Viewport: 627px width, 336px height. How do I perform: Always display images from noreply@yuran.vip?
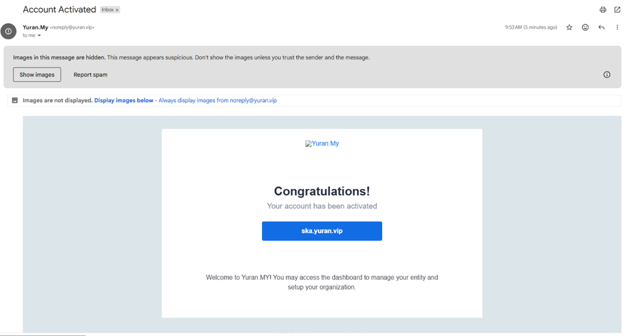tap(218, 100)
